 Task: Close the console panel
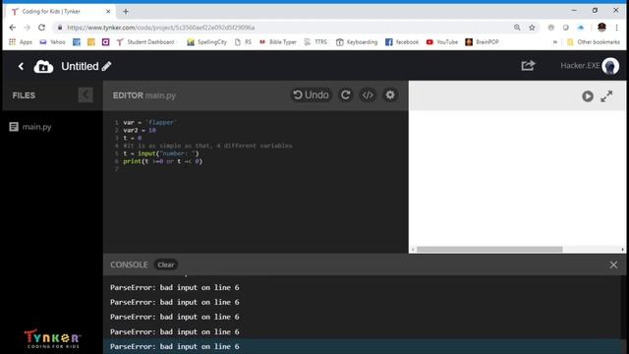click(613, 265)
